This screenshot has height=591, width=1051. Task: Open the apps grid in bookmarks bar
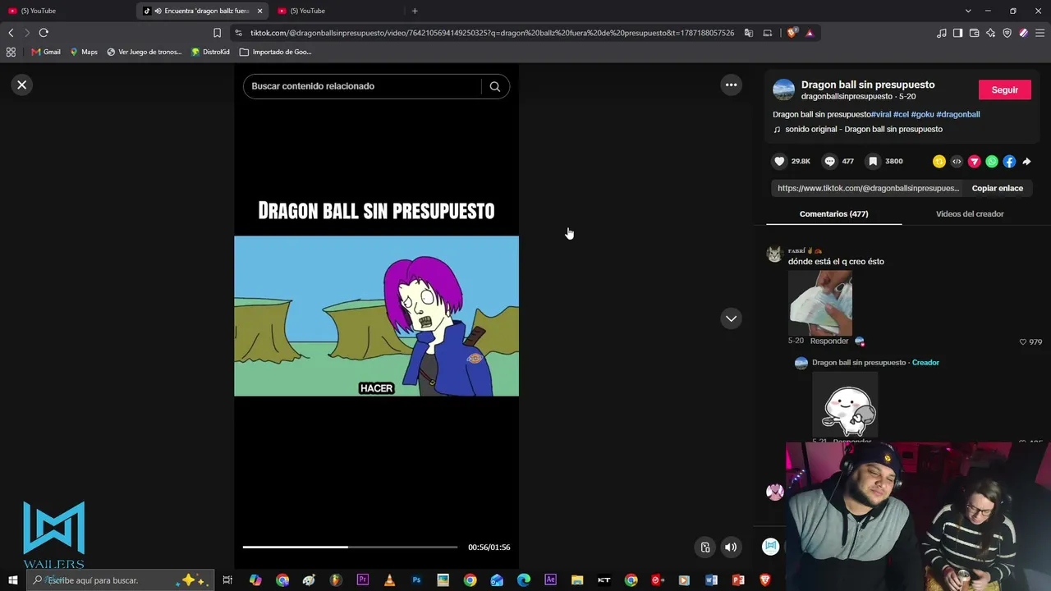(11, 52)
